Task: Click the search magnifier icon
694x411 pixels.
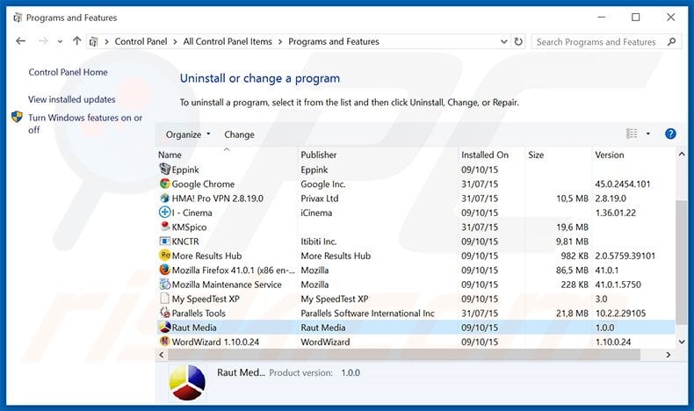Action: (x=671, y=41)
